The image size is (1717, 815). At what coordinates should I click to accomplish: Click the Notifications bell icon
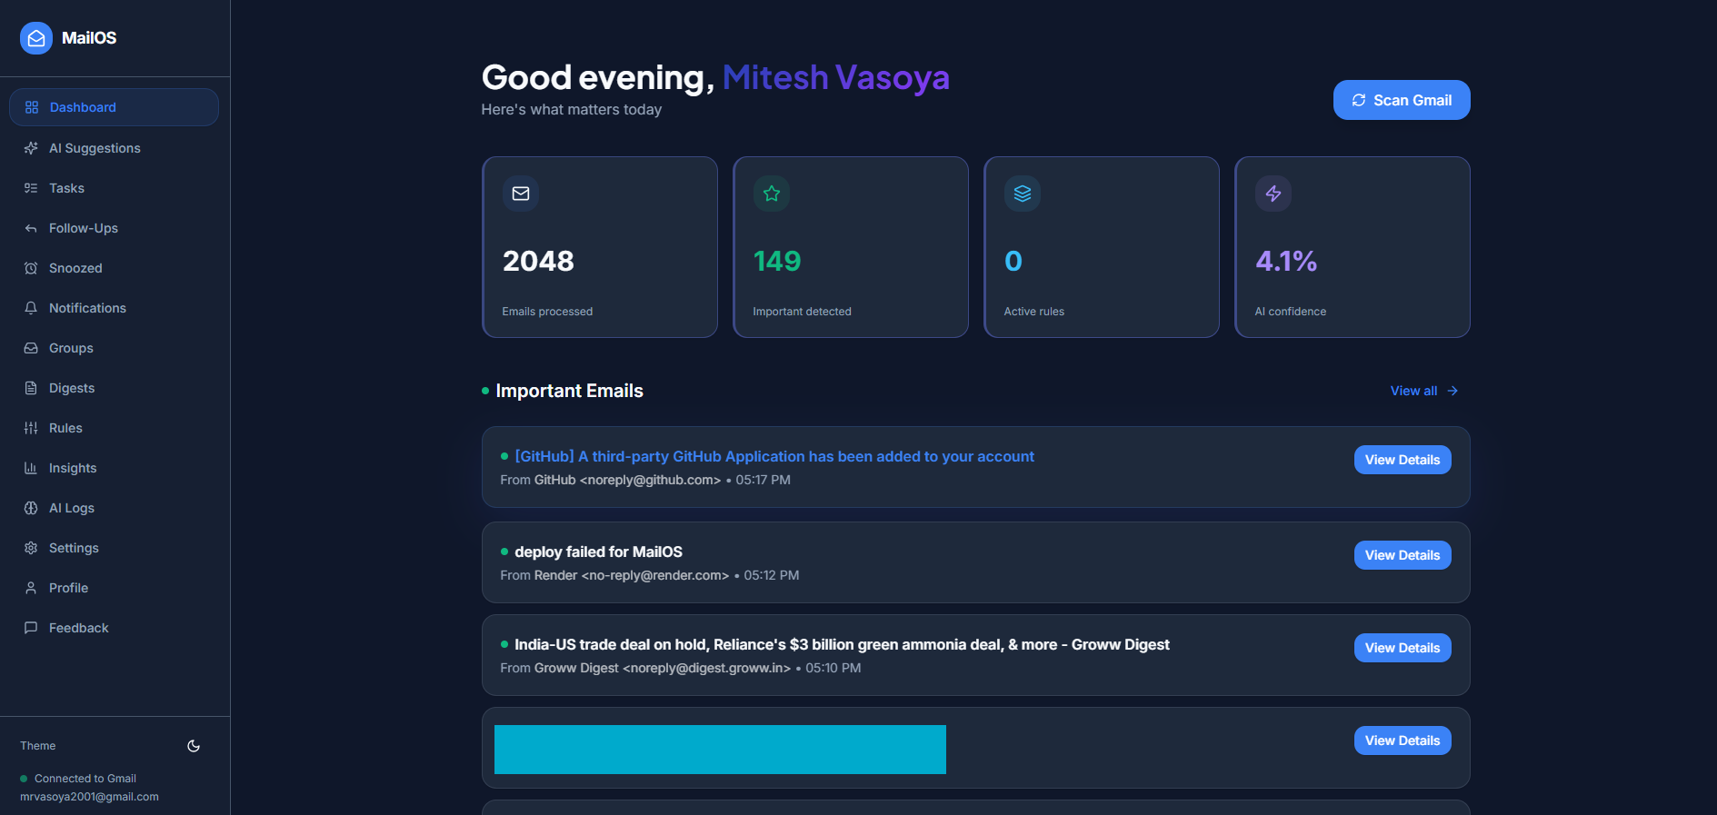31,308
